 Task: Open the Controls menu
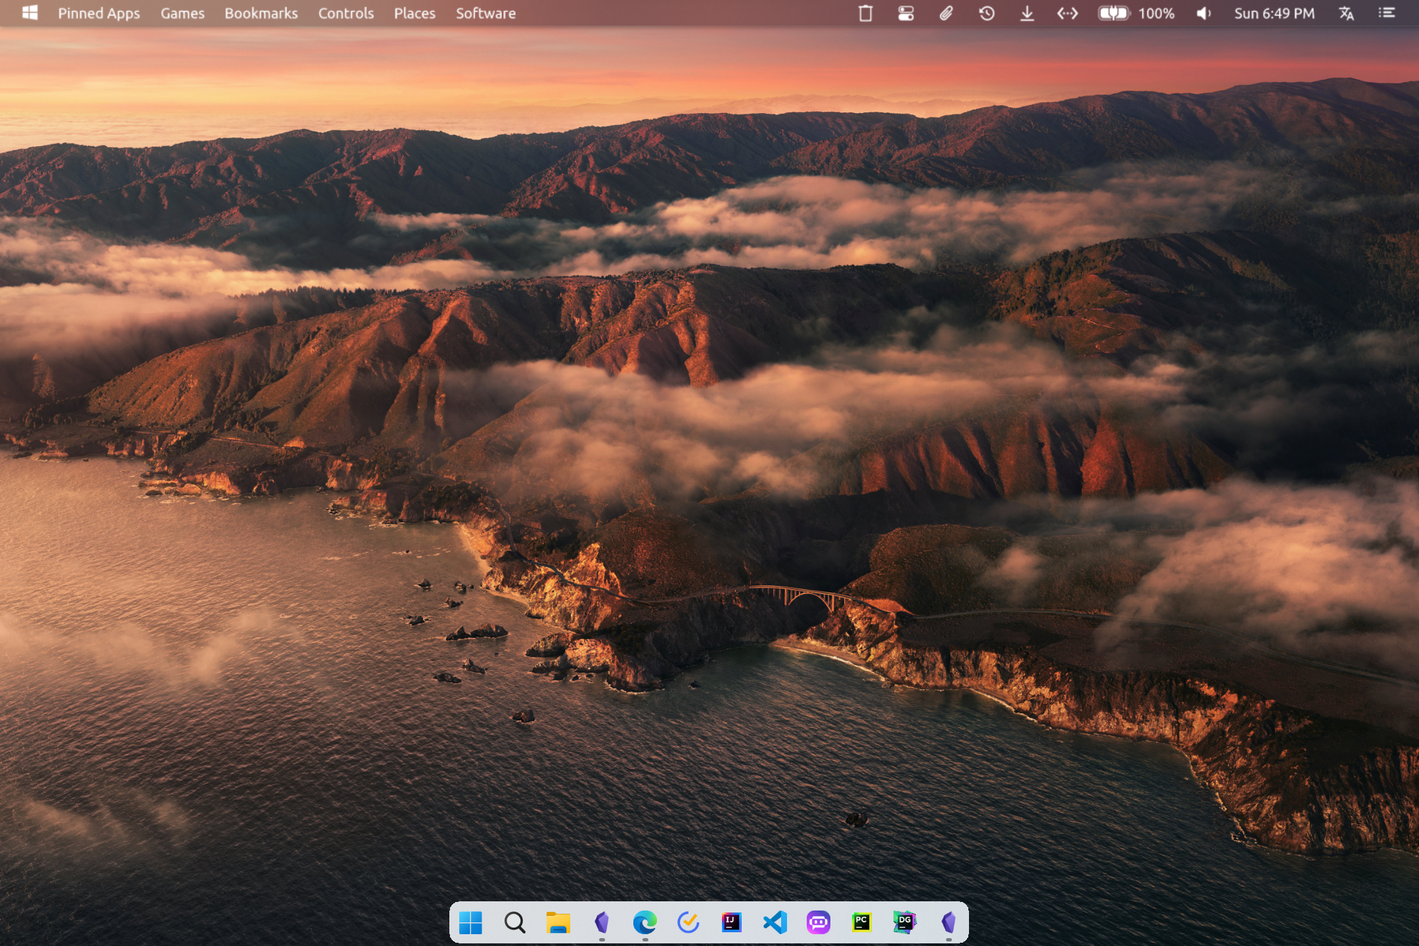(x=344, y=12)
